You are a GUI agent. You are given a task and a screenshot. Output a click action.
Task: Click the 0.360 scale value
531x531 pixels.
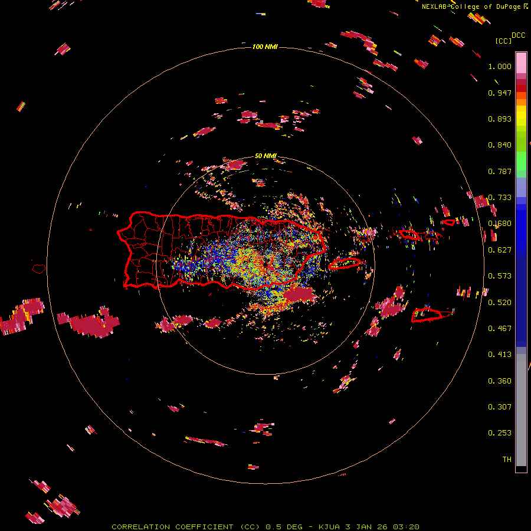[500, 381]
